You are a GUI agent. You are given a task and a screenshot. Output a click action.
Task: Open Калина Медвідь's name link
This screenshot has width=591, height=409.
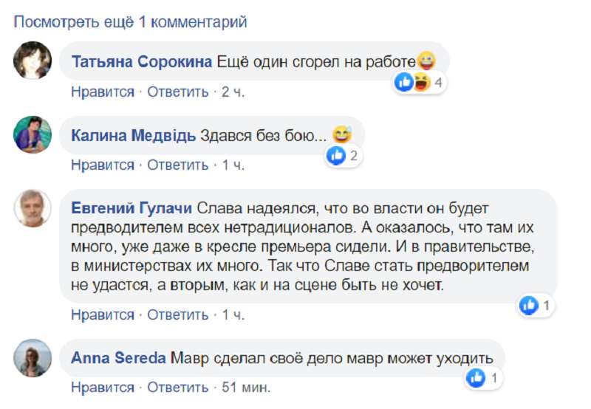click(133, 136)
